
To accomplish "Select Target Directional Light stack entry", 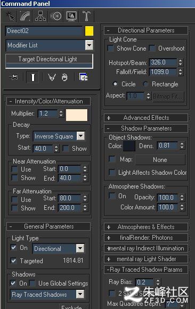I will tap(49, 59).
